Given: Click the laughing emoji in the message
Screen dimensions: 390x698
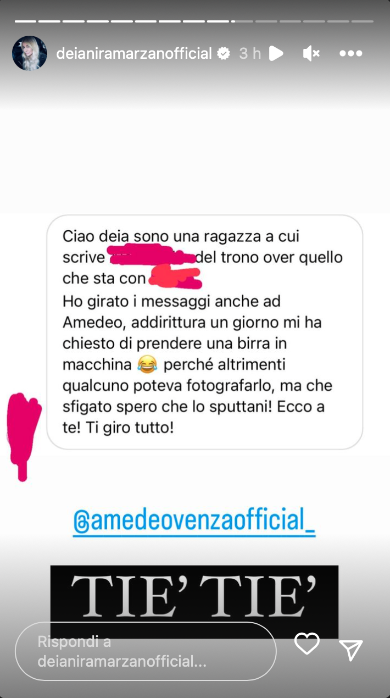Looking at the screenshot, I should 148,363.
